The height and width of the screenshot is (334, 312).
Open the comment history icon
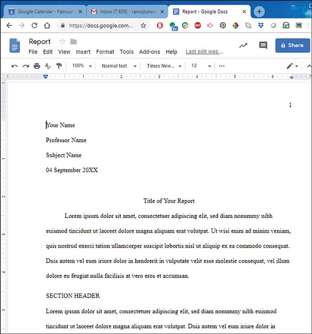tap(263, 45)
